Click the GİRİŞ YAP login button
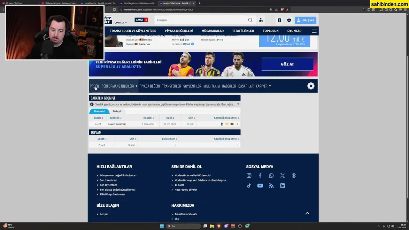The height and width of the screenshot is (230, 409). tap(305, 20)
